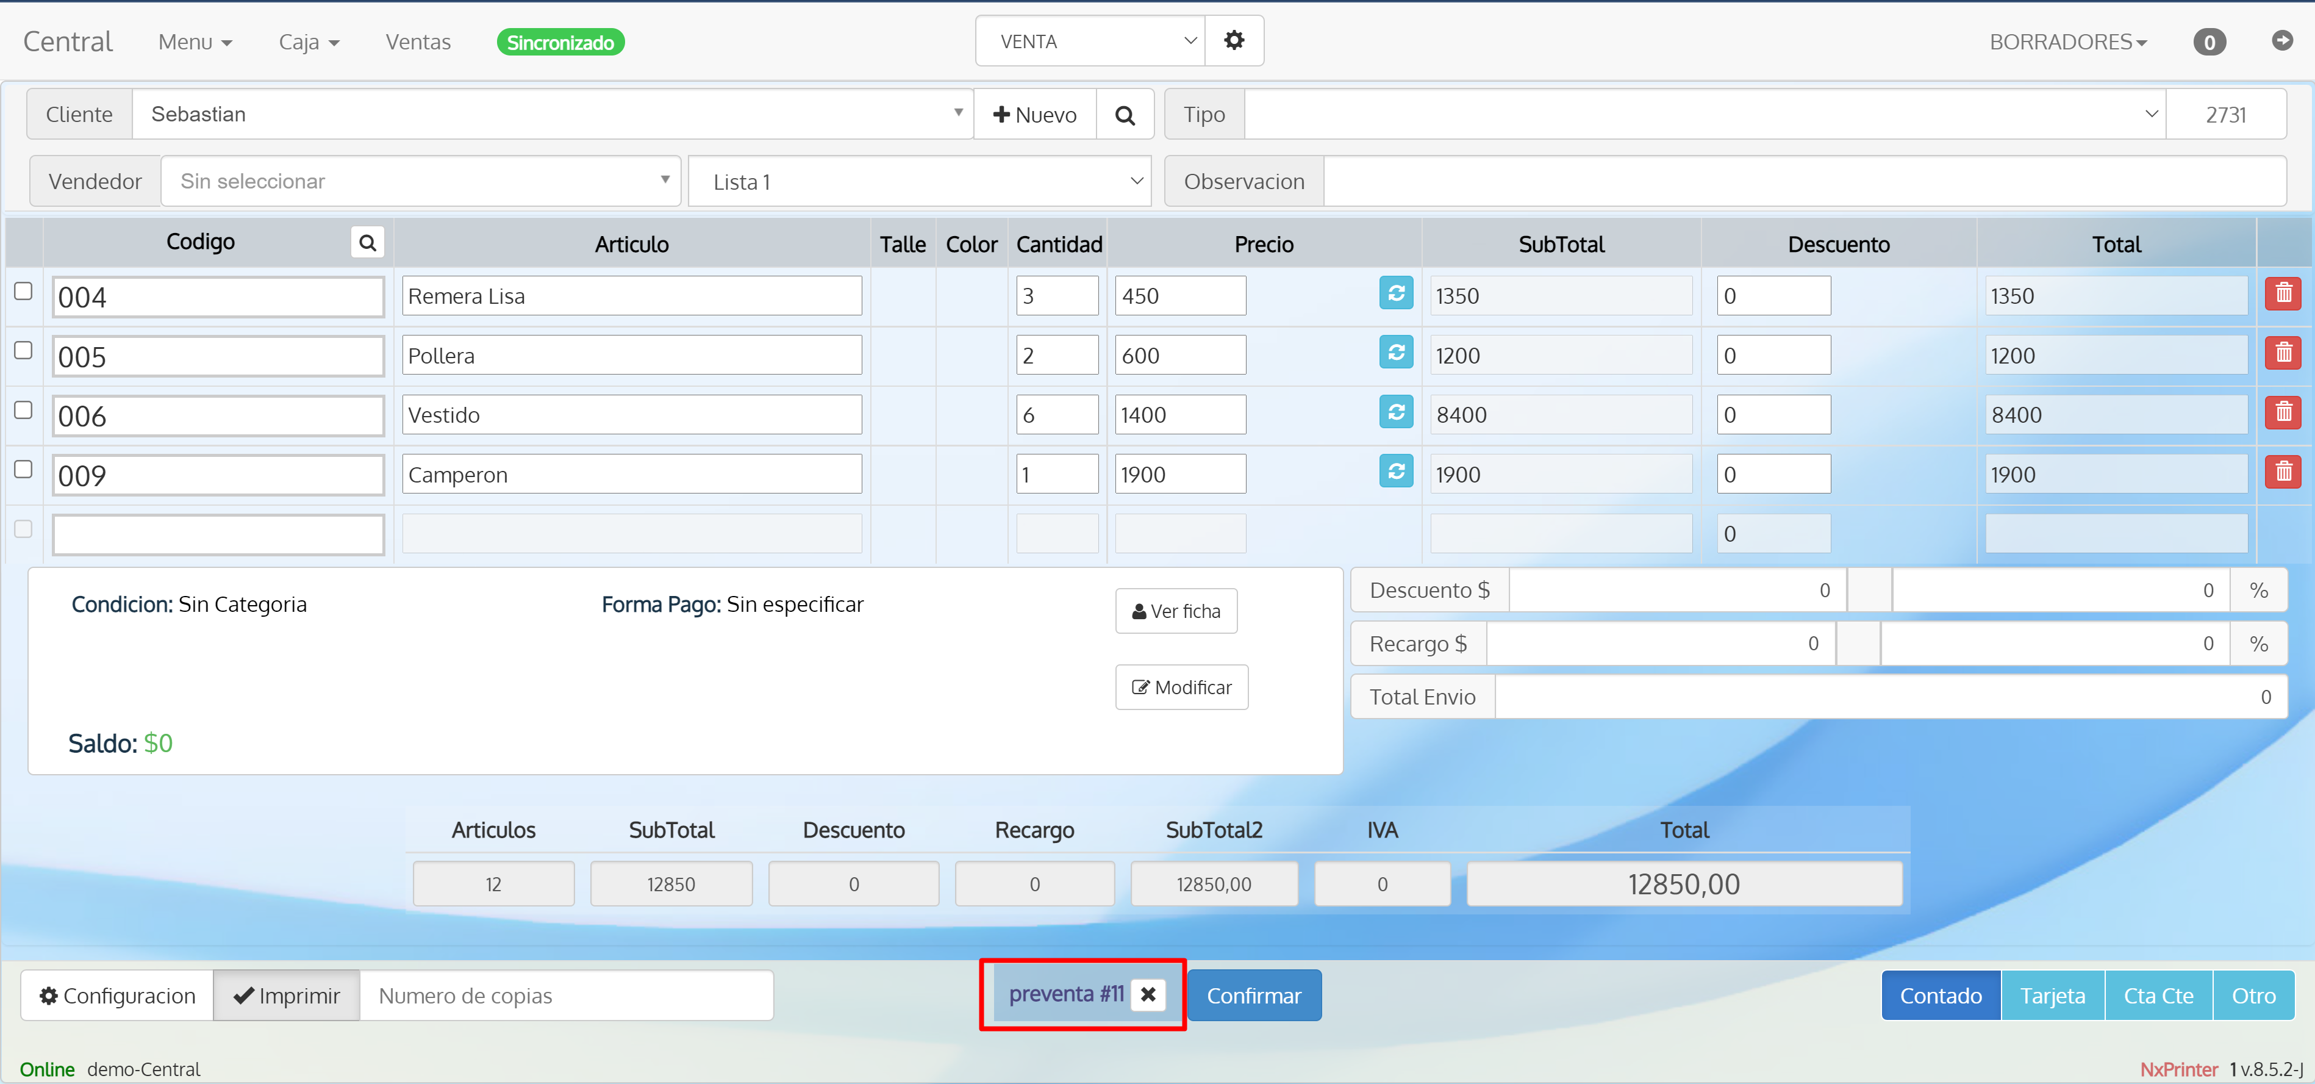This screenshot has width=2315, height=1084.
Task: Select the Camperon row checkbox
Action: [x=23, y=469]
